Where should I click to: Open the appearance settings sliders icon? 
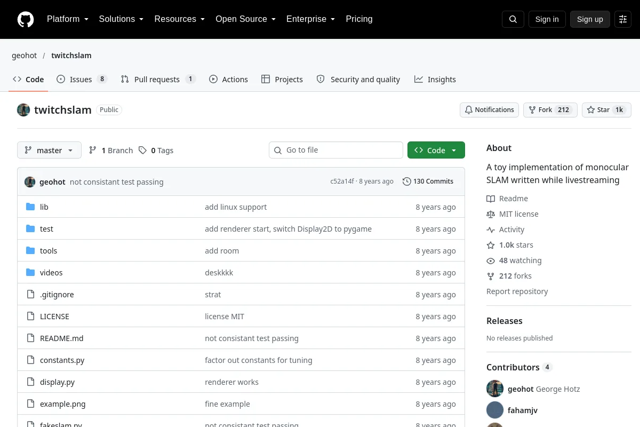[623, 19]
